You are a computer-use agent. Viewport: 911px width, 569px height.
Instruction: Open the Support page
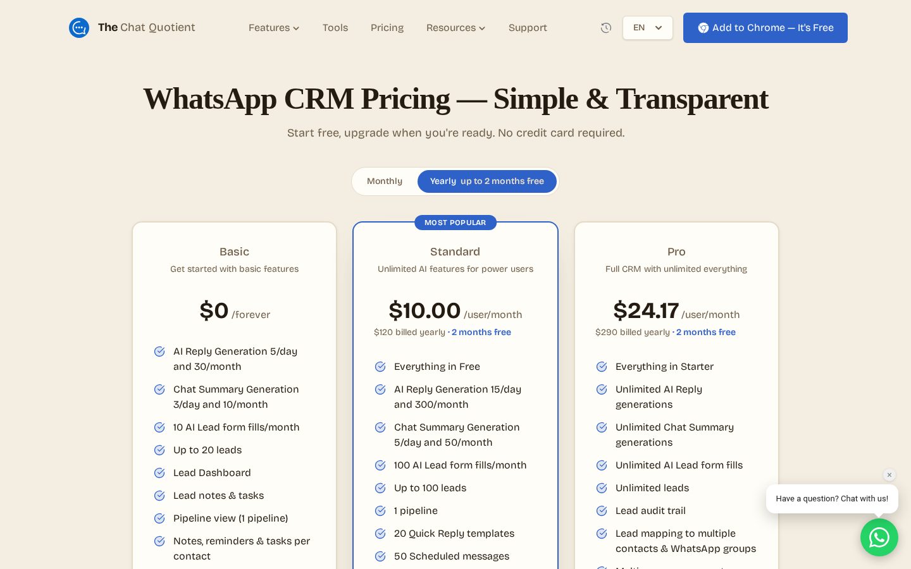pos(528,28)
